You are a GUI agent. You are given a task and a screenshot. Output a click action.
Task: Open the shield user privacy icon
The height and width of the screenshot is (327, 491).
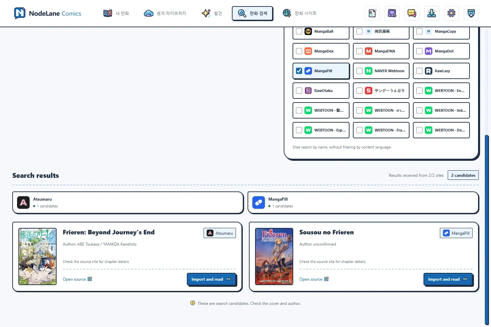pyautogui.click(x=471, y=13)
